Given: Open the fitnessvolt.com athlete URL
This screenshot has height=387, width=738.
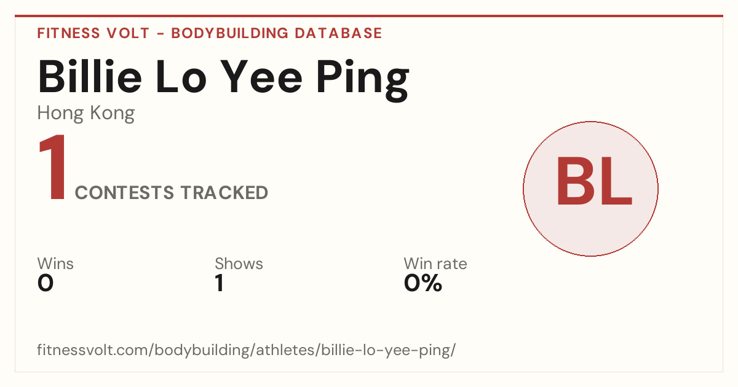Looking at the screenshot, I should [247, 350].
